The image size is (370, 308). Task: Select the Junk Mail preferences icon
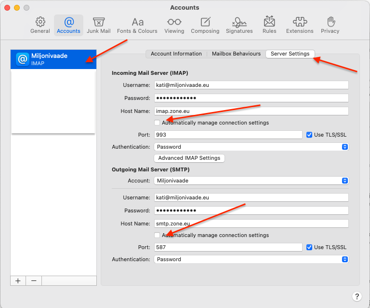click(99, 25)
